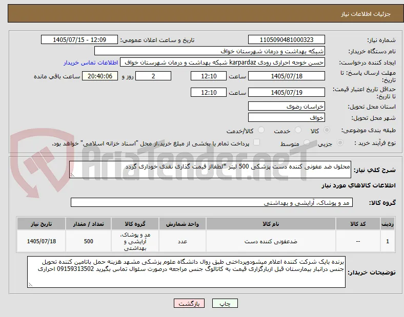Select the جزیی purchase type radio
Viewport: 404px width, 317px height.
click(x=340, y=142)
